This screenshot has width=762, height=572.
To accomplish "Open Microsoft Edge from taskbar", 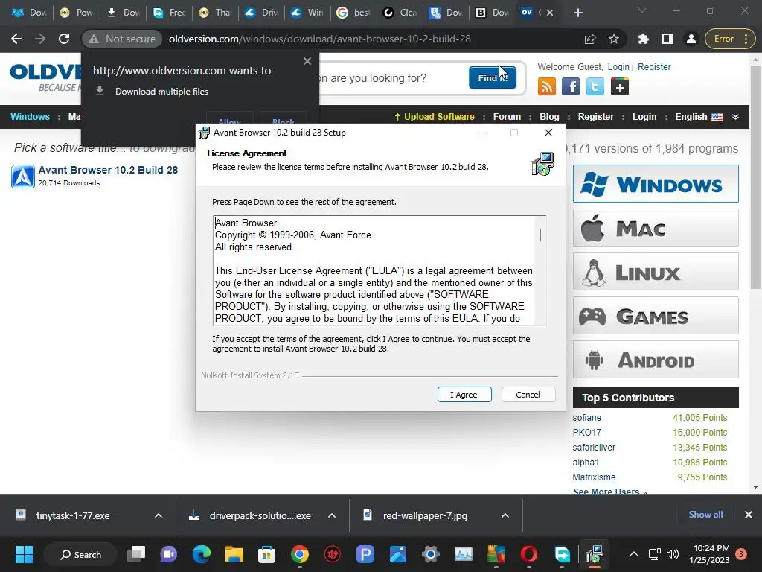I will pos(201,554).
